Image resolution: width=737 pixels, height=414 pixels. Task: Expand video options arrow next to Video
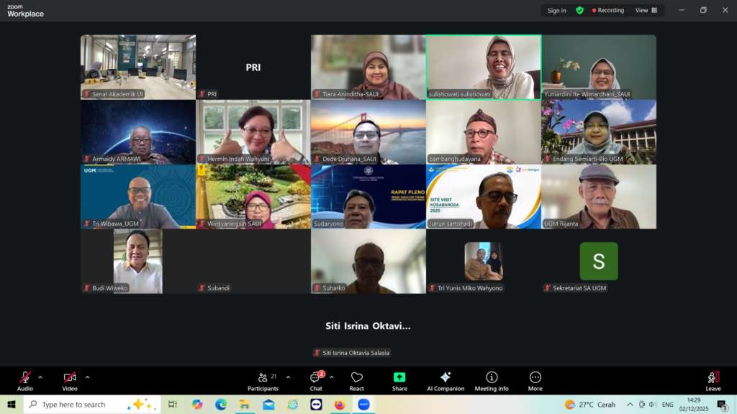click(x=88, y=377)
